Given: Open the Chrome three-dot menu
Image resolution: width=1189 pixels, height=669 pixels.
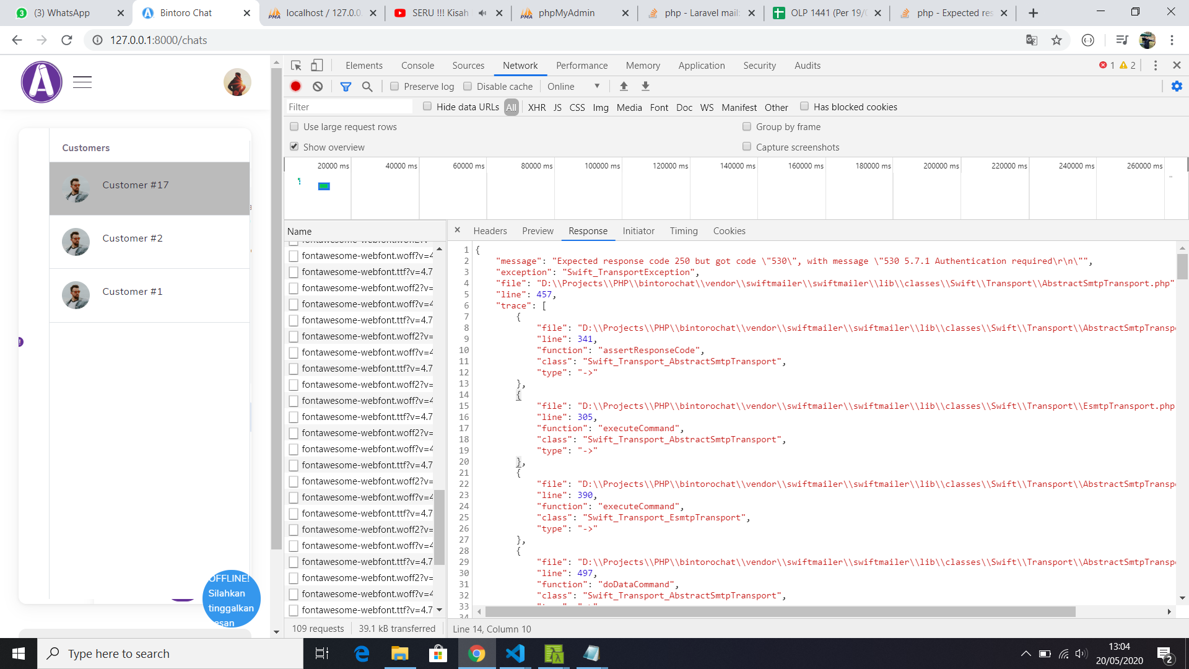Looking at the screenshot, I should pyautogui.click(x=1172, y=40).
